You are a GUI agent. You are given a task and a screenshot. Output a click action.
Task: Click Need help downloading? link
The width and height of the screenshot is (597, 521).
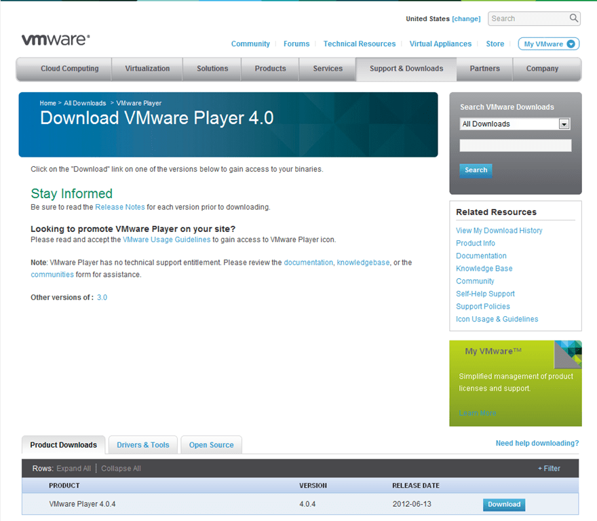pos(537,443)
